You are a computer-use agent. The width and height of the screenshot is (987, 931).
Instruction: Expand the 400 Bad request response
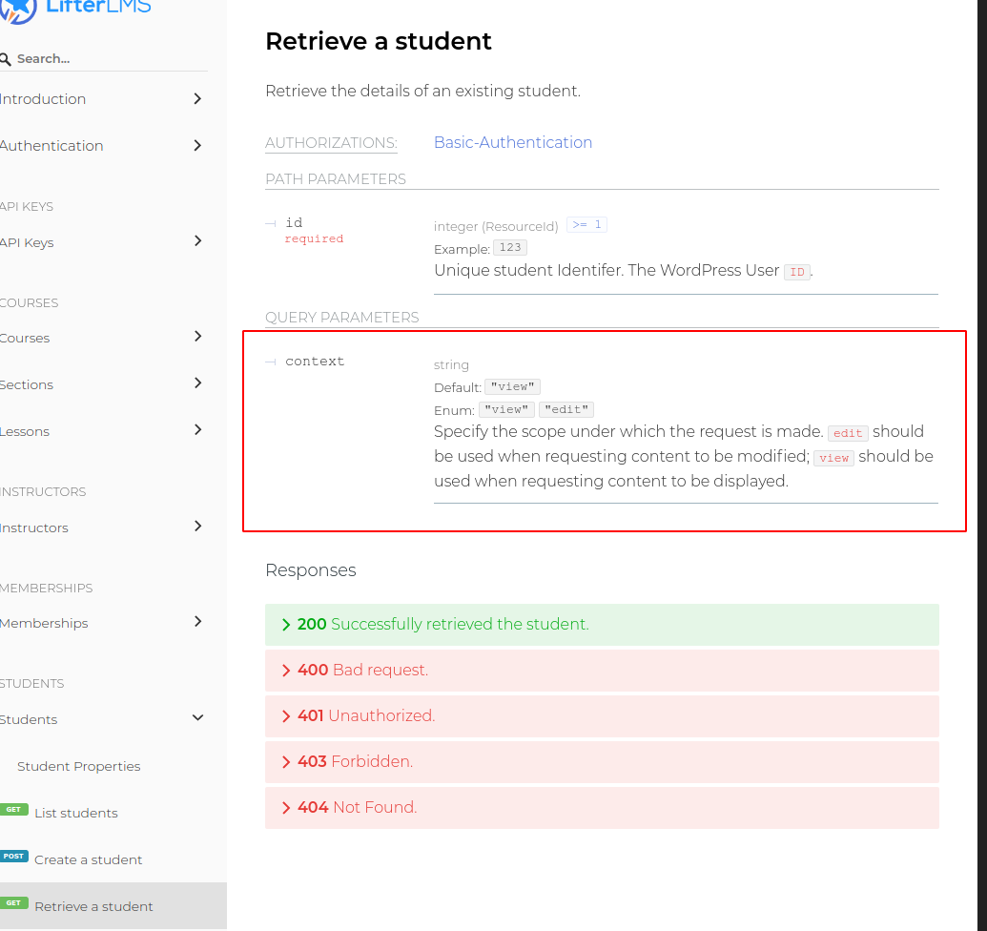(x=286, y=670)
